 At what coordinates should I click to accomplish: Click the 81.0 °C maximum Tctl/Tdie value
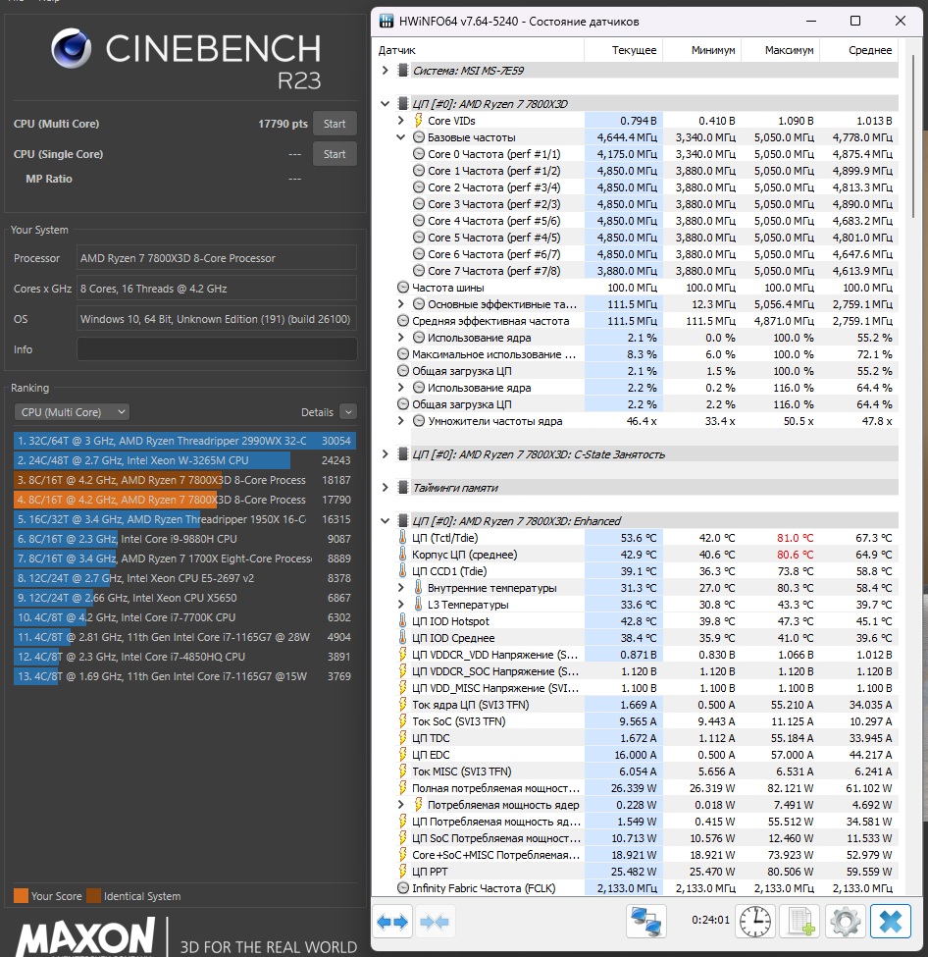(795, 538)
